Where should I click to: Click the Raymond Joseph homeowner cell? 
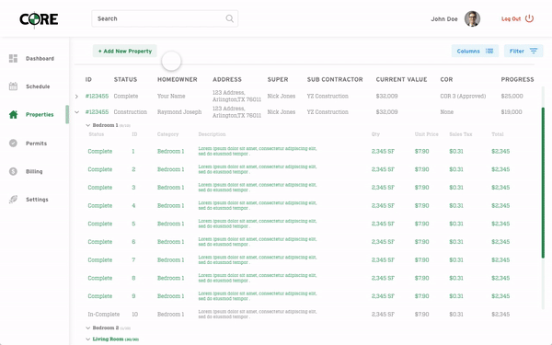pos(179,112)
